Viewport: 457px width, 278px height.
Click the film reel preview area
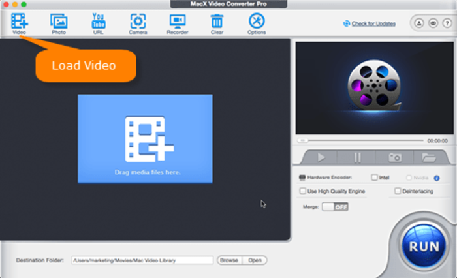[375, 88]
